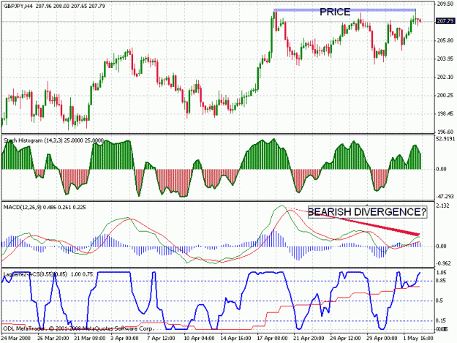This screenshot has height=343, width=457.
Task: Click the 31 Mar 08:00 time label
Action: [90, 338]
